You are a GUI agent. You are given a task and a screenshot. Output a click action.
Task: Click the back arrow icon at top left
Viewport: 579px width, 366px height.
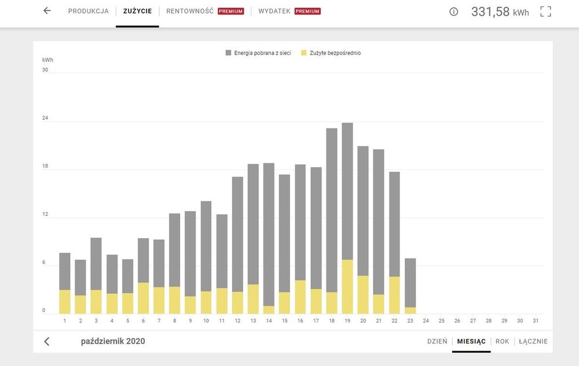point(47,11)
